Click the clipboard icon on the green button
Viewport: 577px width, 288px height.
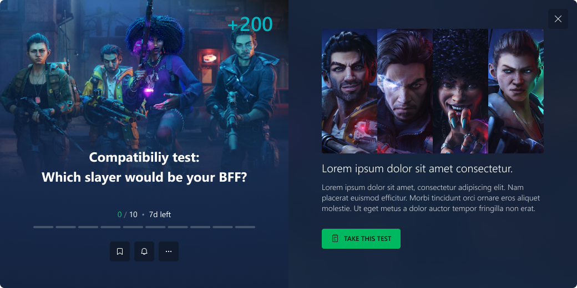pyautogui.click(x=335, y=239)
